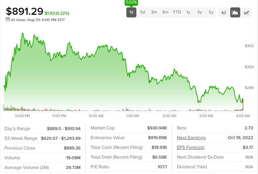This screenshot has height=174, width=258.
Task: Click the calendar icon beside At close
Action: [8, 19]
